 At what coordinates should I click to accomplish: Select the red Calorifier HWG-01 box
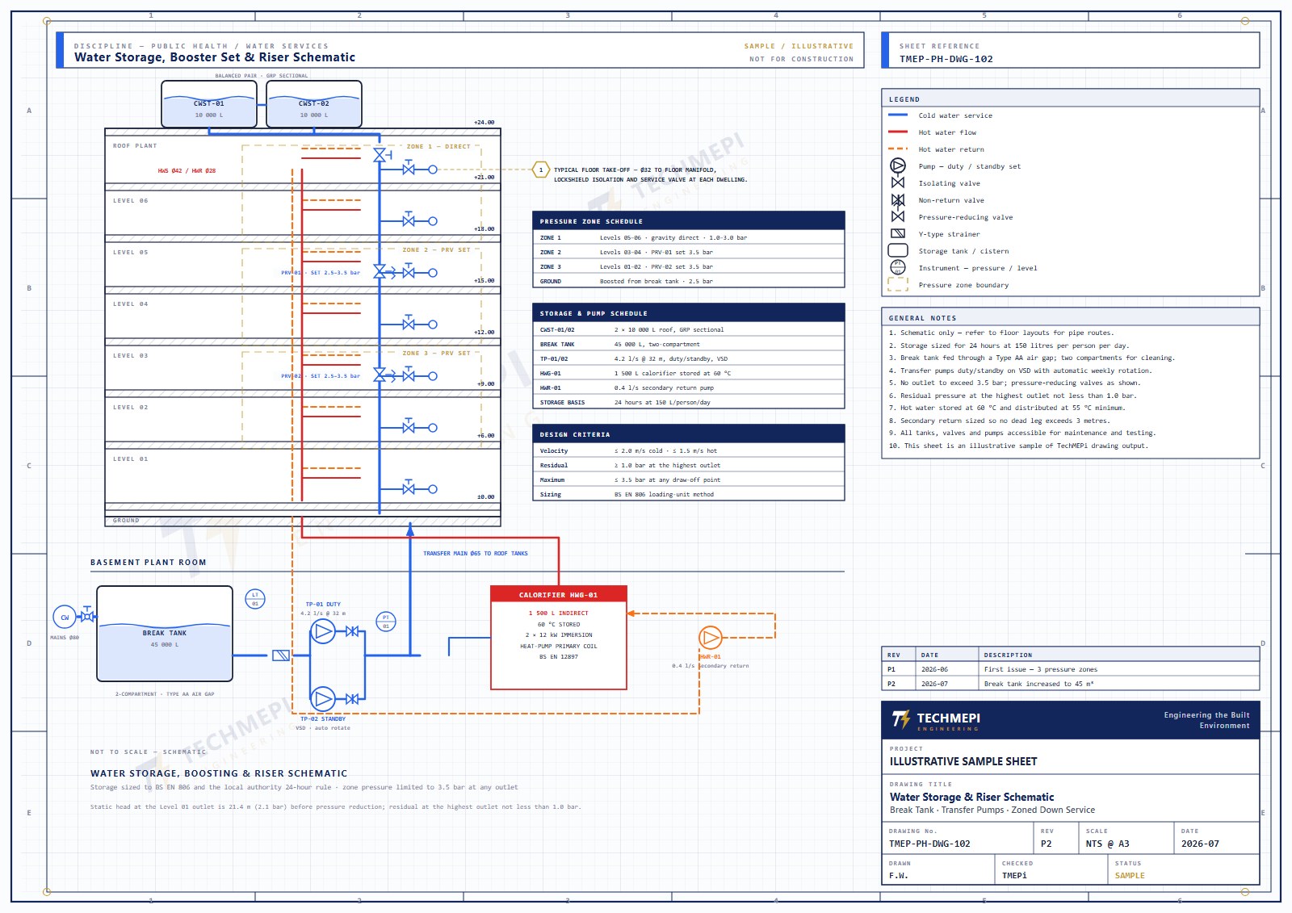coord(559,638)
